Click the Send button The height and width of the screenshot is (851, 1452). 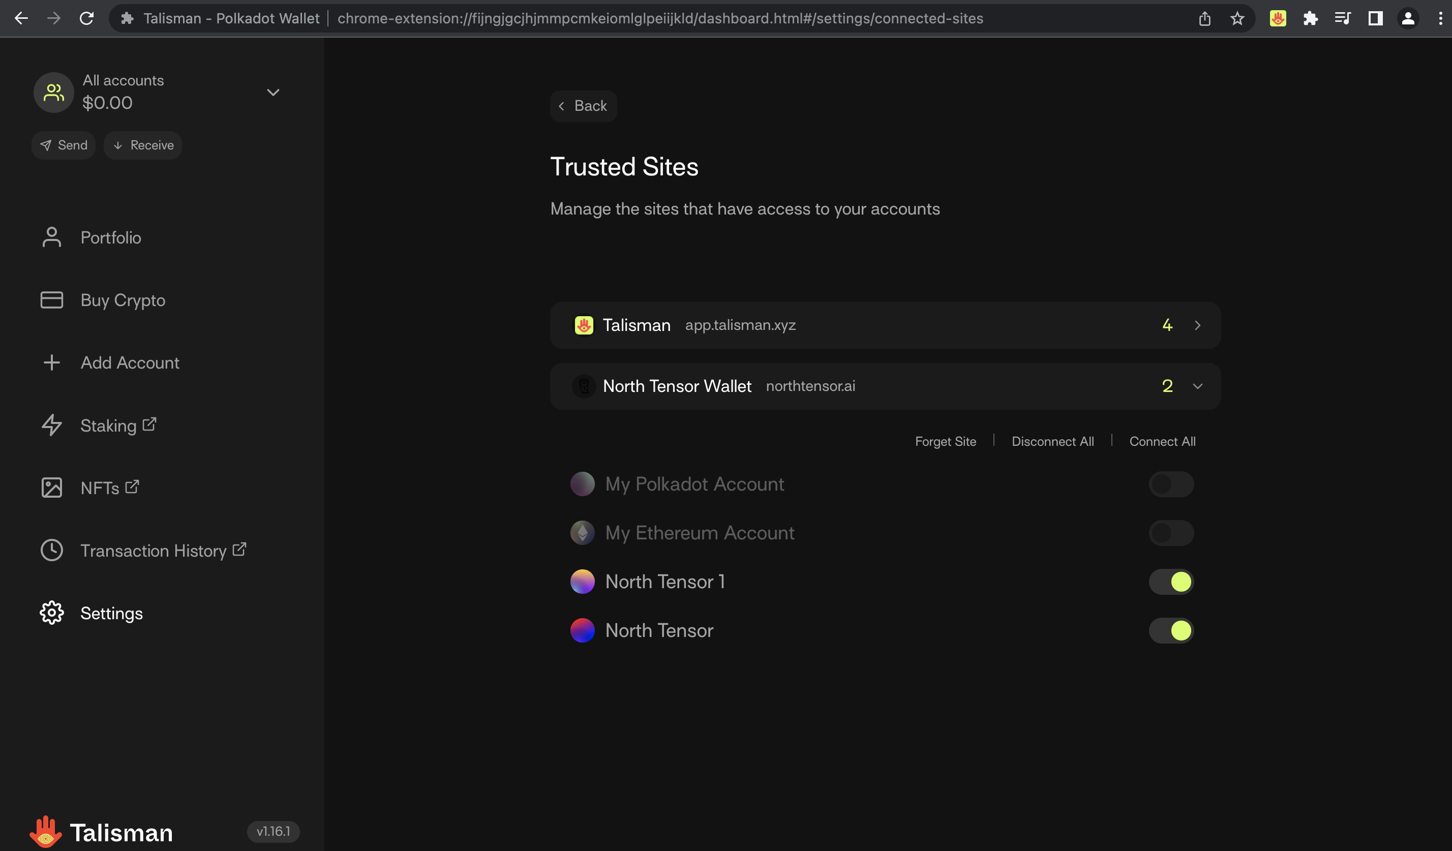click(64, 145)
